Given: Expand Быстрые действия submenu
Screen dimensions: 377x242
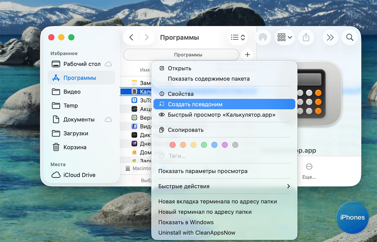Looking at the screenshot, I should (x=224, y=186).
